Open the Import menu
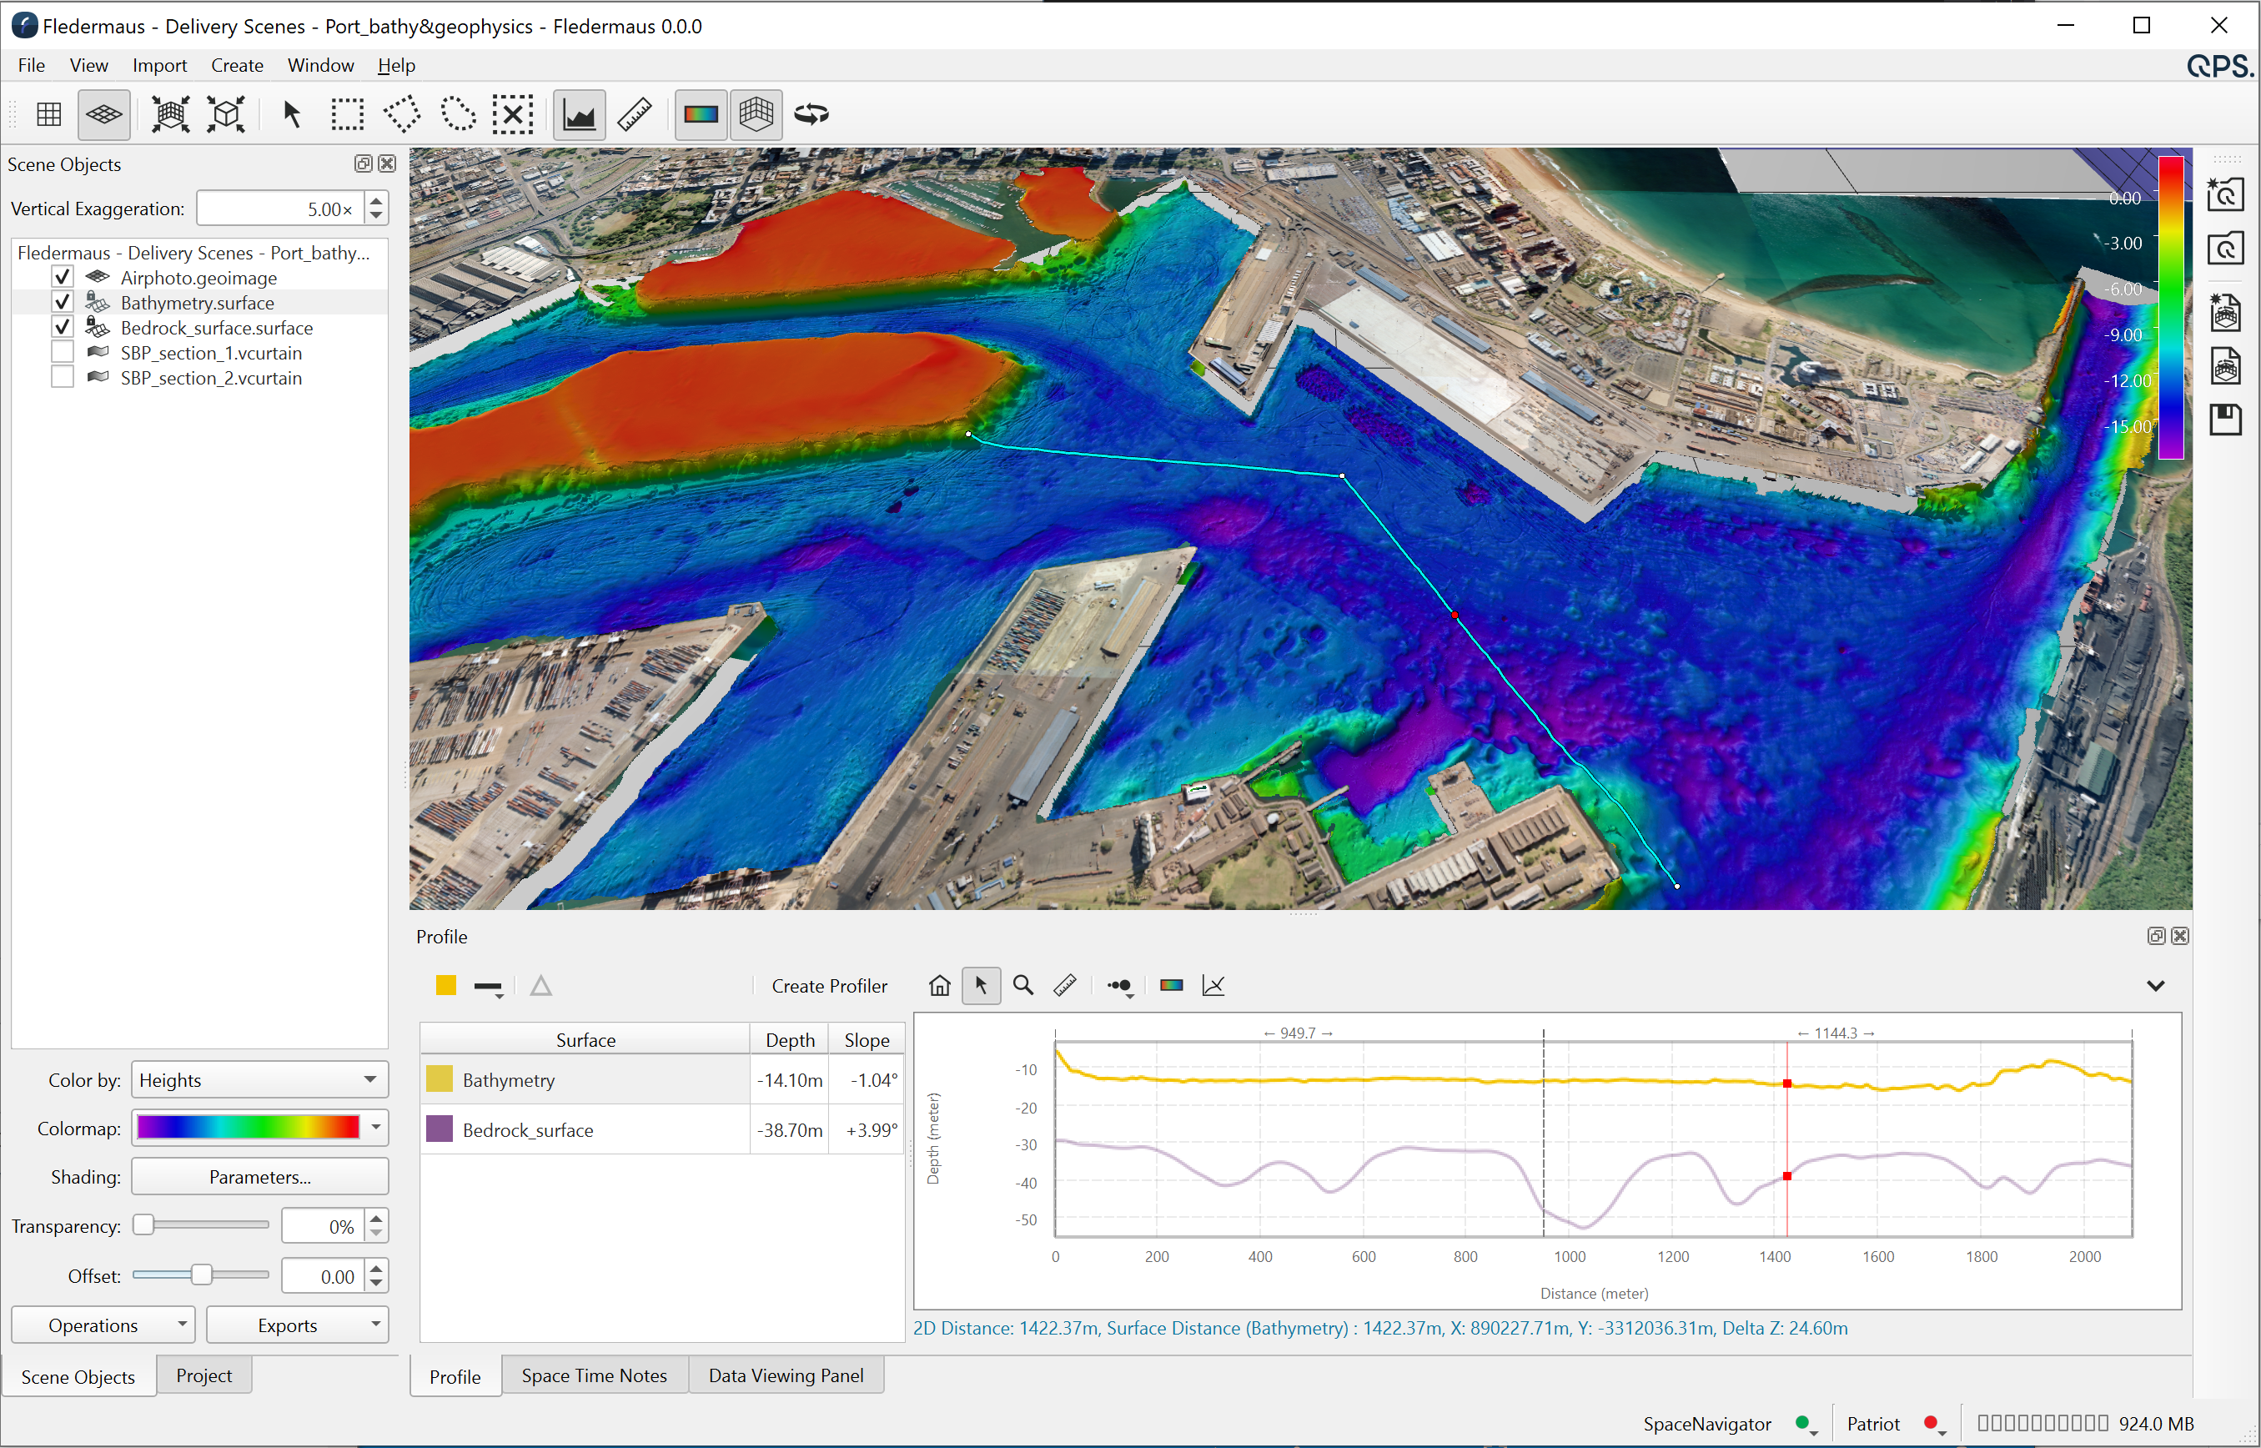Image resolution: width=2261 pixels, height=1448 pixels. pos(159,65)
